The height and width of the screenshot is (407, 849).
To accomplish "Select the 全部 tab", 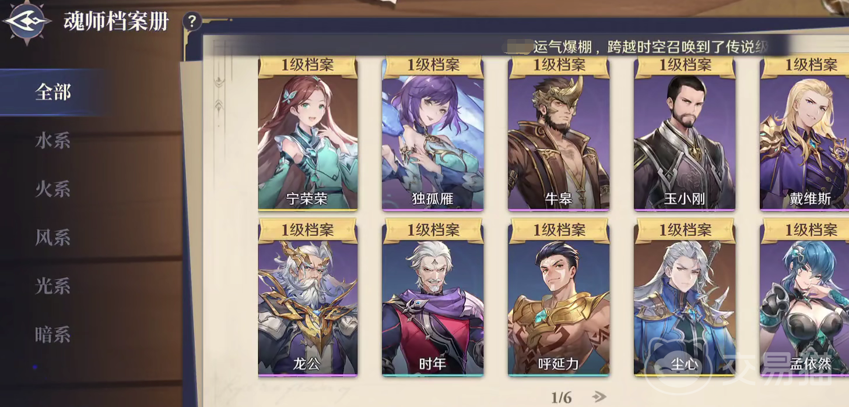I will 52,92.
